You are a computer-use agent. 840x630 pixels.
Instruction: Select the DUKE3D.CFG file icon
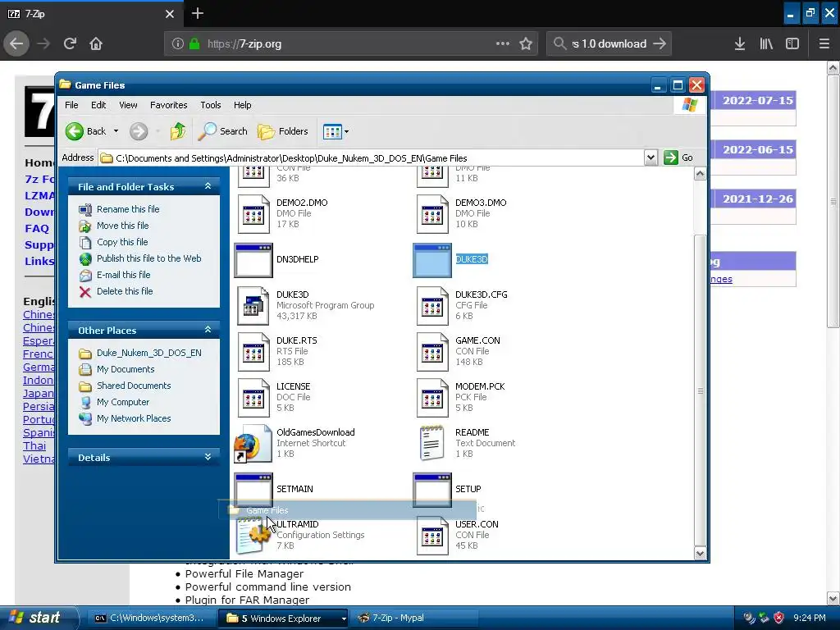[432, 306]
